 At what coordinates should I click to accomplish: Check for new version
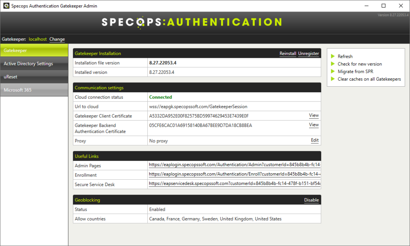click(x=360, y=64)
